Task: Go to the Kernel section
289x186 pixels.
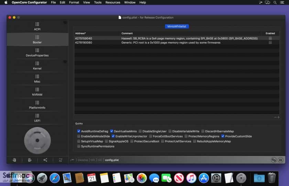Action: point(37,66)
